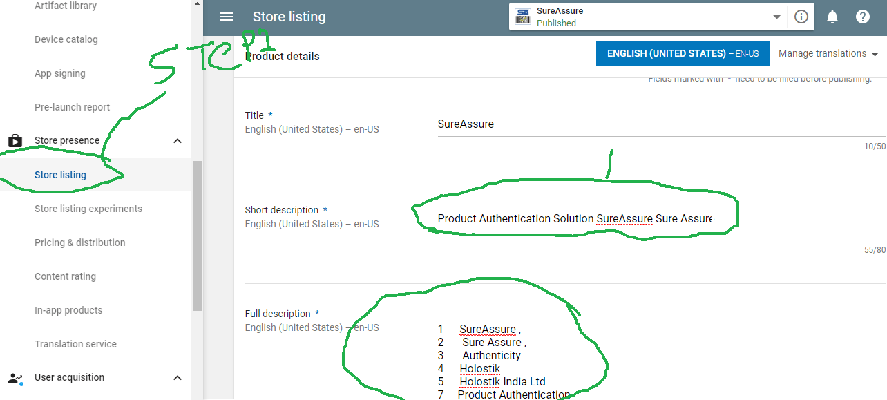Click the 10/50 title character counter

tap(875, 146)
